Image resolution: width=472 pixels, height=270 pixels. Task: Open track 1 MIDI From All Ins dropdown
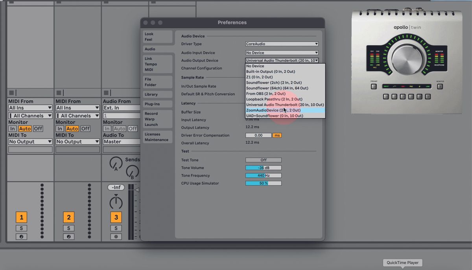click(30, 108)
